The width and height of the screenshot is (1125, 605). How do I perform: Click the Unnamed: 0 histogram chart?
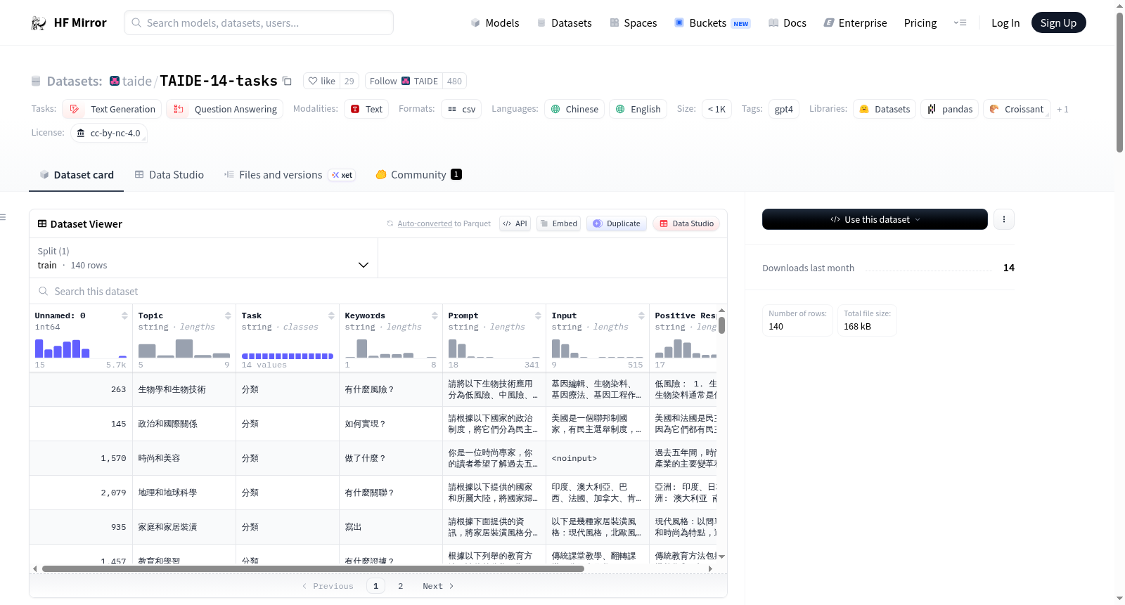coord(81,348)
